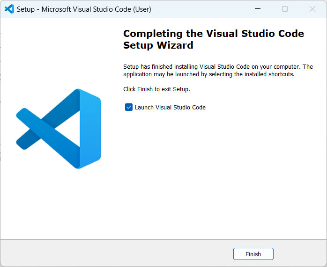
Task: Click the empty gray footer left of Finish
Action: coord(117,253)
